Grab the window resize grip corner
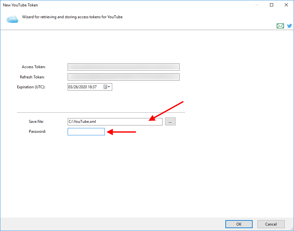The image size is (294, 231). click(x=292, y=229)
